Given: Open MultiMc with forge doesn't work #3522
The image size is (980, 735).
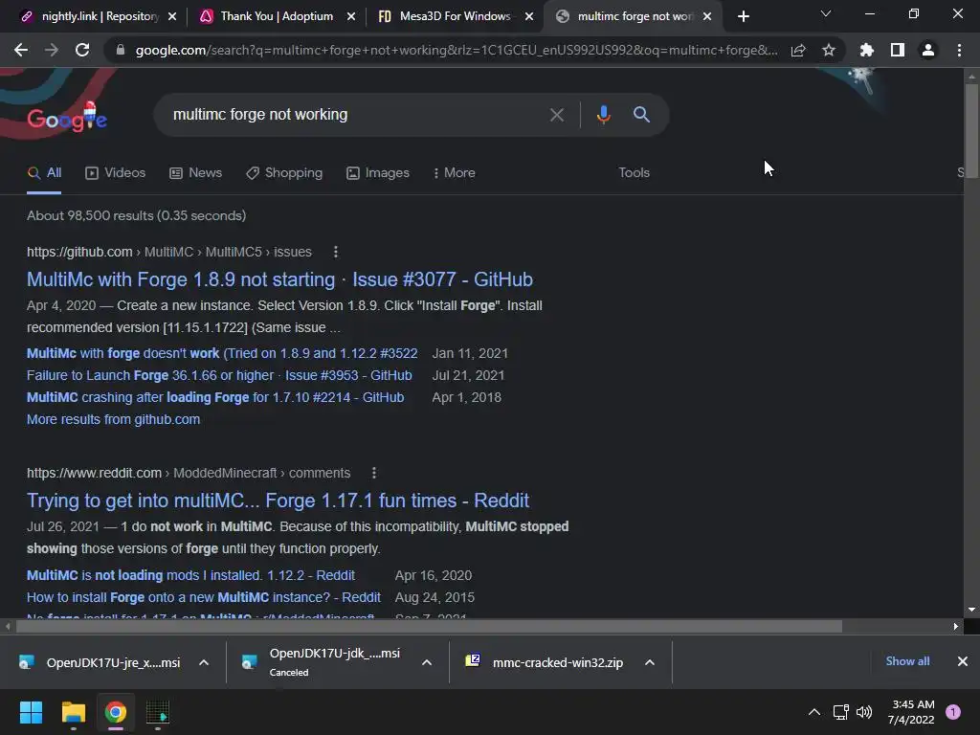Looking at the screenshot, I should (222, 353).
